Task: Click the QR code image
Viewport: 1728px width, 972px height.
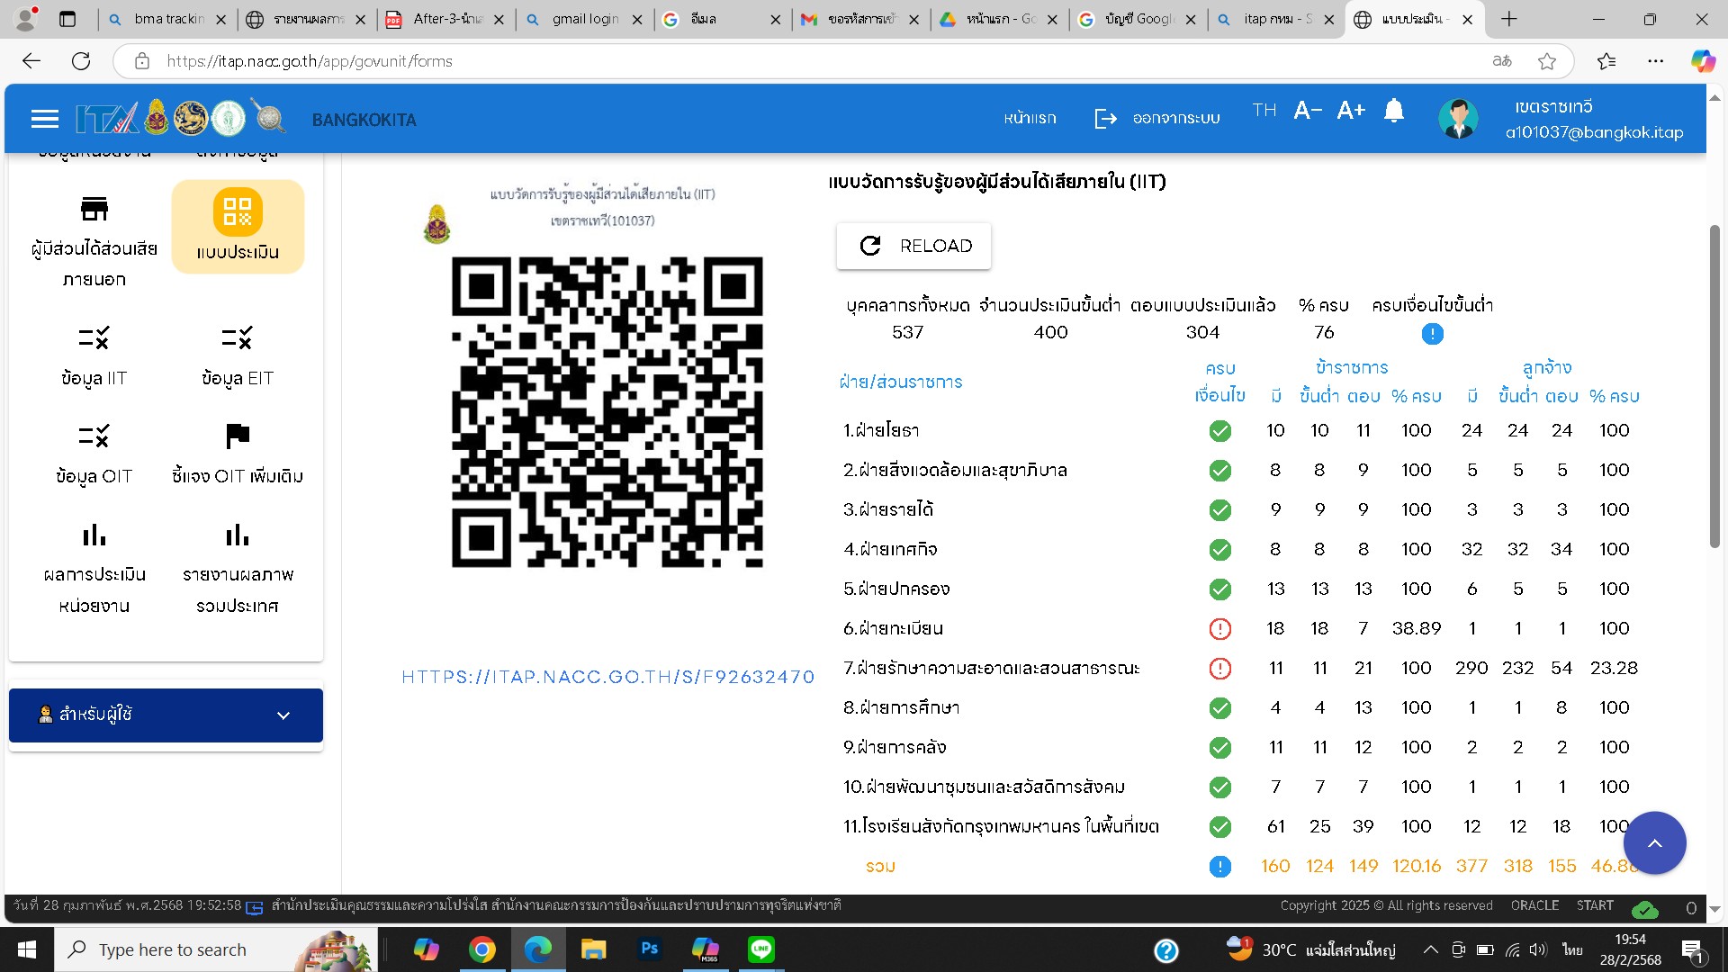Action: point(607,412)
